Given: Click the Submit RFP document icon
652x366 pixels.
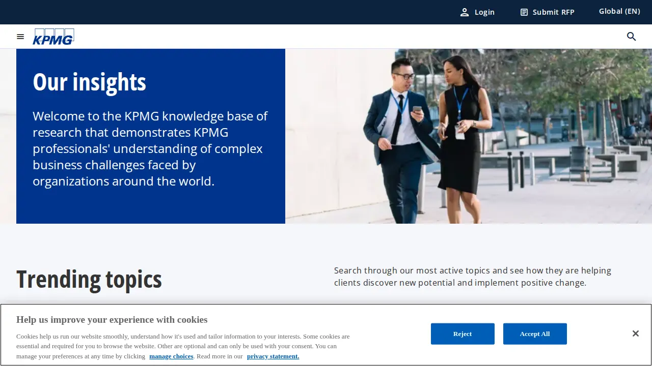Looking at the screenshot, I should (524, 12).
